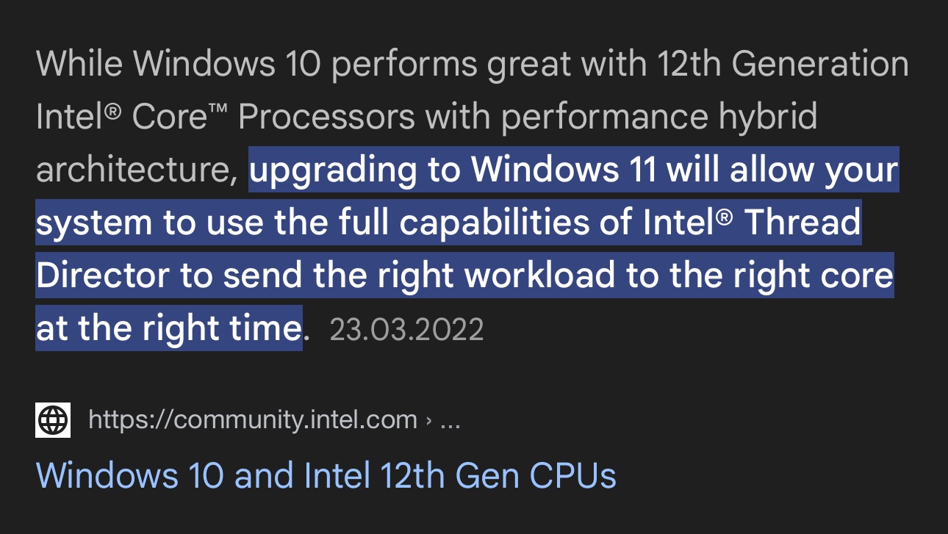Image resolution: width=948 pixels, height=534 pixels.
Task: Click the date 23.03.2022
Action: click(x=406, y=330)
